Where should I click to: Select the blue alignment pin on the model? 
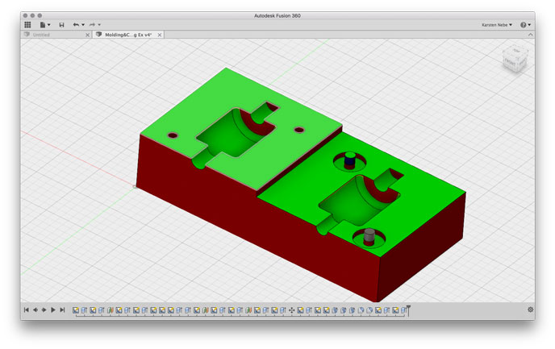[x=350, y=160]
